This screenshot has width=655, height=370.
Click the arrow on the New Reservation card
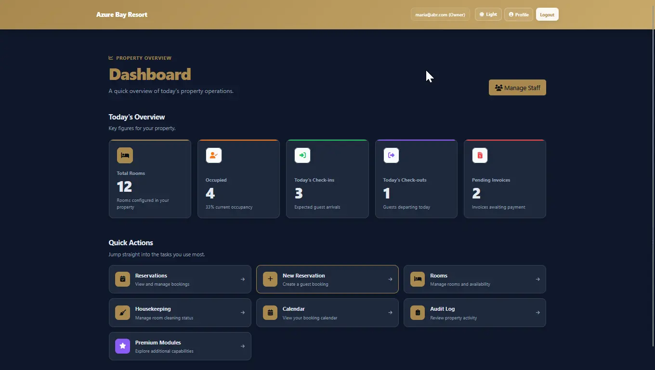[390, 279]
